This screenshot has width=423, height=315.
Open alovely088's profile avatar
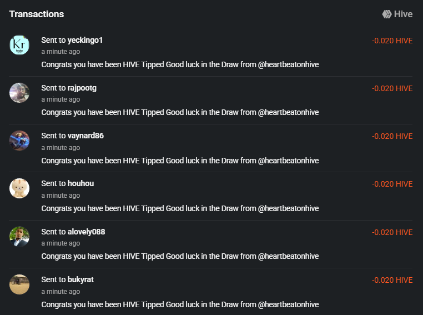19,237
